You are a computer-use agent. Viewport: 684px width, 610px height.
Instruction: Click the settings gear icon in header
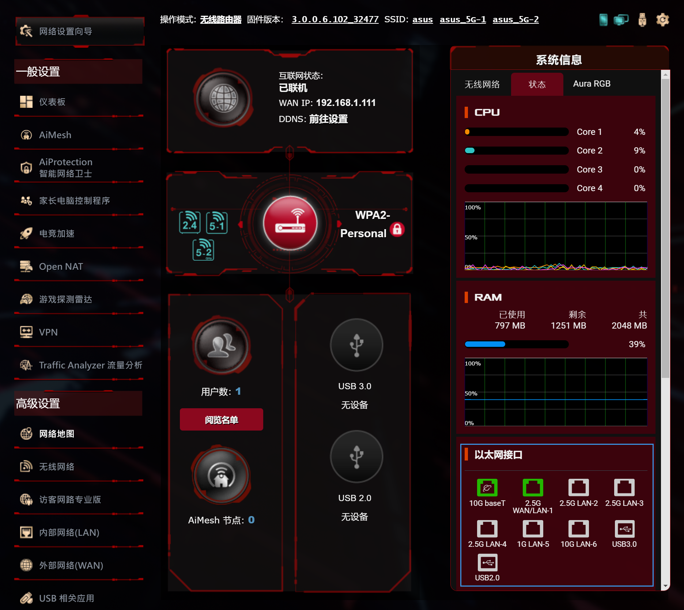pyautogui.click(x=662, y=20)
